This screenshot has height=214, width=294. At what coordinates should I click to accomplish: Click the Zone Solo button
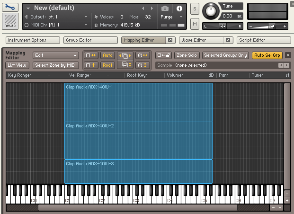[x=187, y=55]
